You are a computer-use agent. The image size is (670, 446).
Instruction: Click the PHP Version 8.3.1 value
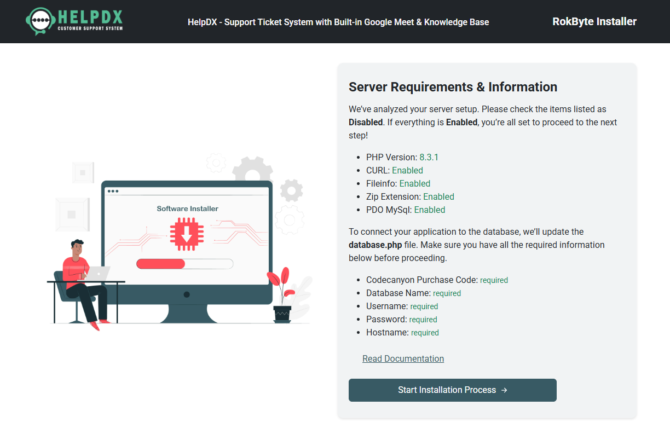pos(429,157)
